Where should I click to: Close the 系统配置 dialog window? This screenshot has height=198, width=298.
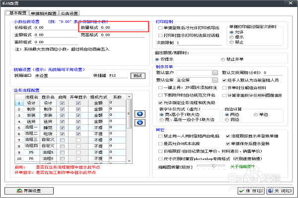(x=291, y=3)
